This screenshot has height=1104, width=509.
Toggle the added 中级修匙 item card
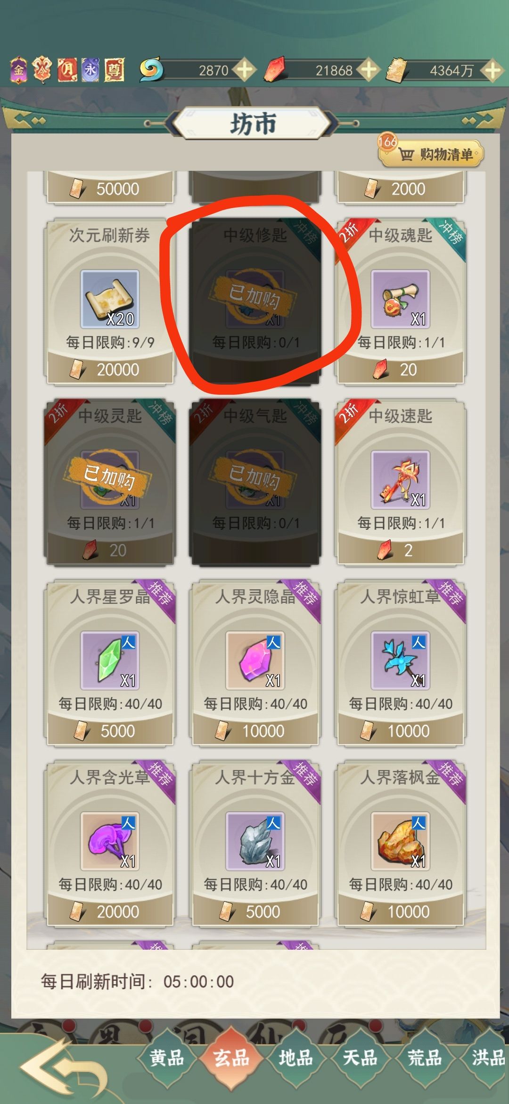pos(255,301)
